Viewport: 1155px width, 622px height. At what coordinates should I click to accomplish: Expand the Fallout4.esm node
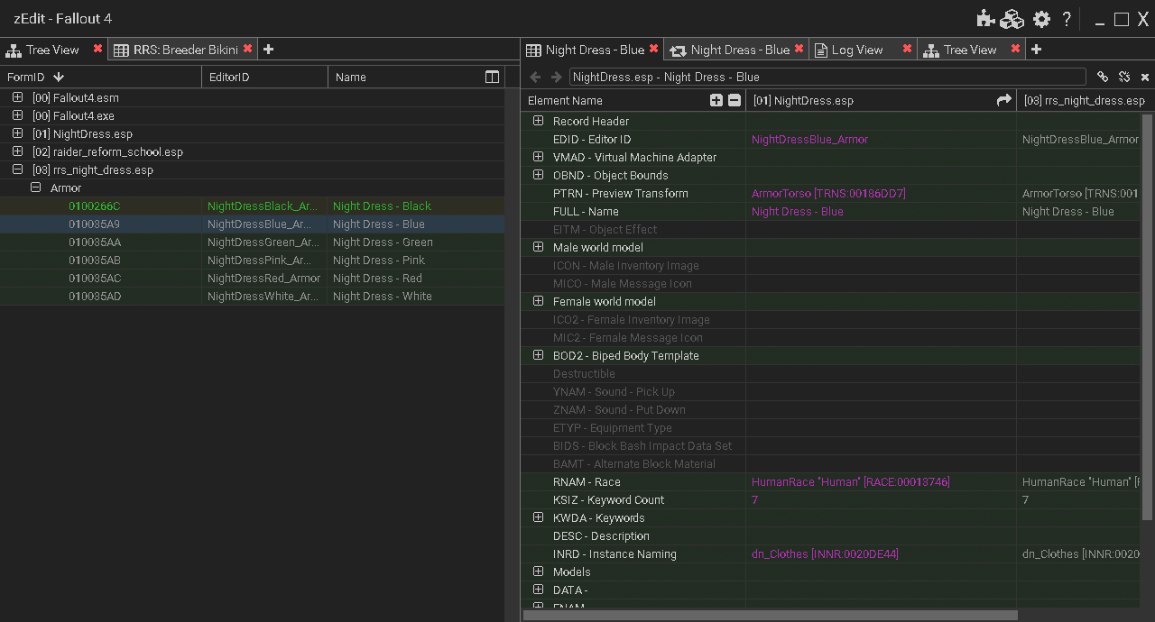(x=17, y=96)
